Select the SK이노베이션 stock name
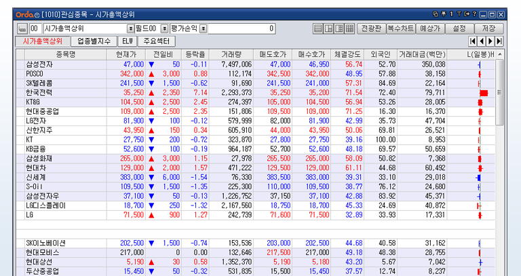This screenshot has width=521, height=276. click(46, 243)
